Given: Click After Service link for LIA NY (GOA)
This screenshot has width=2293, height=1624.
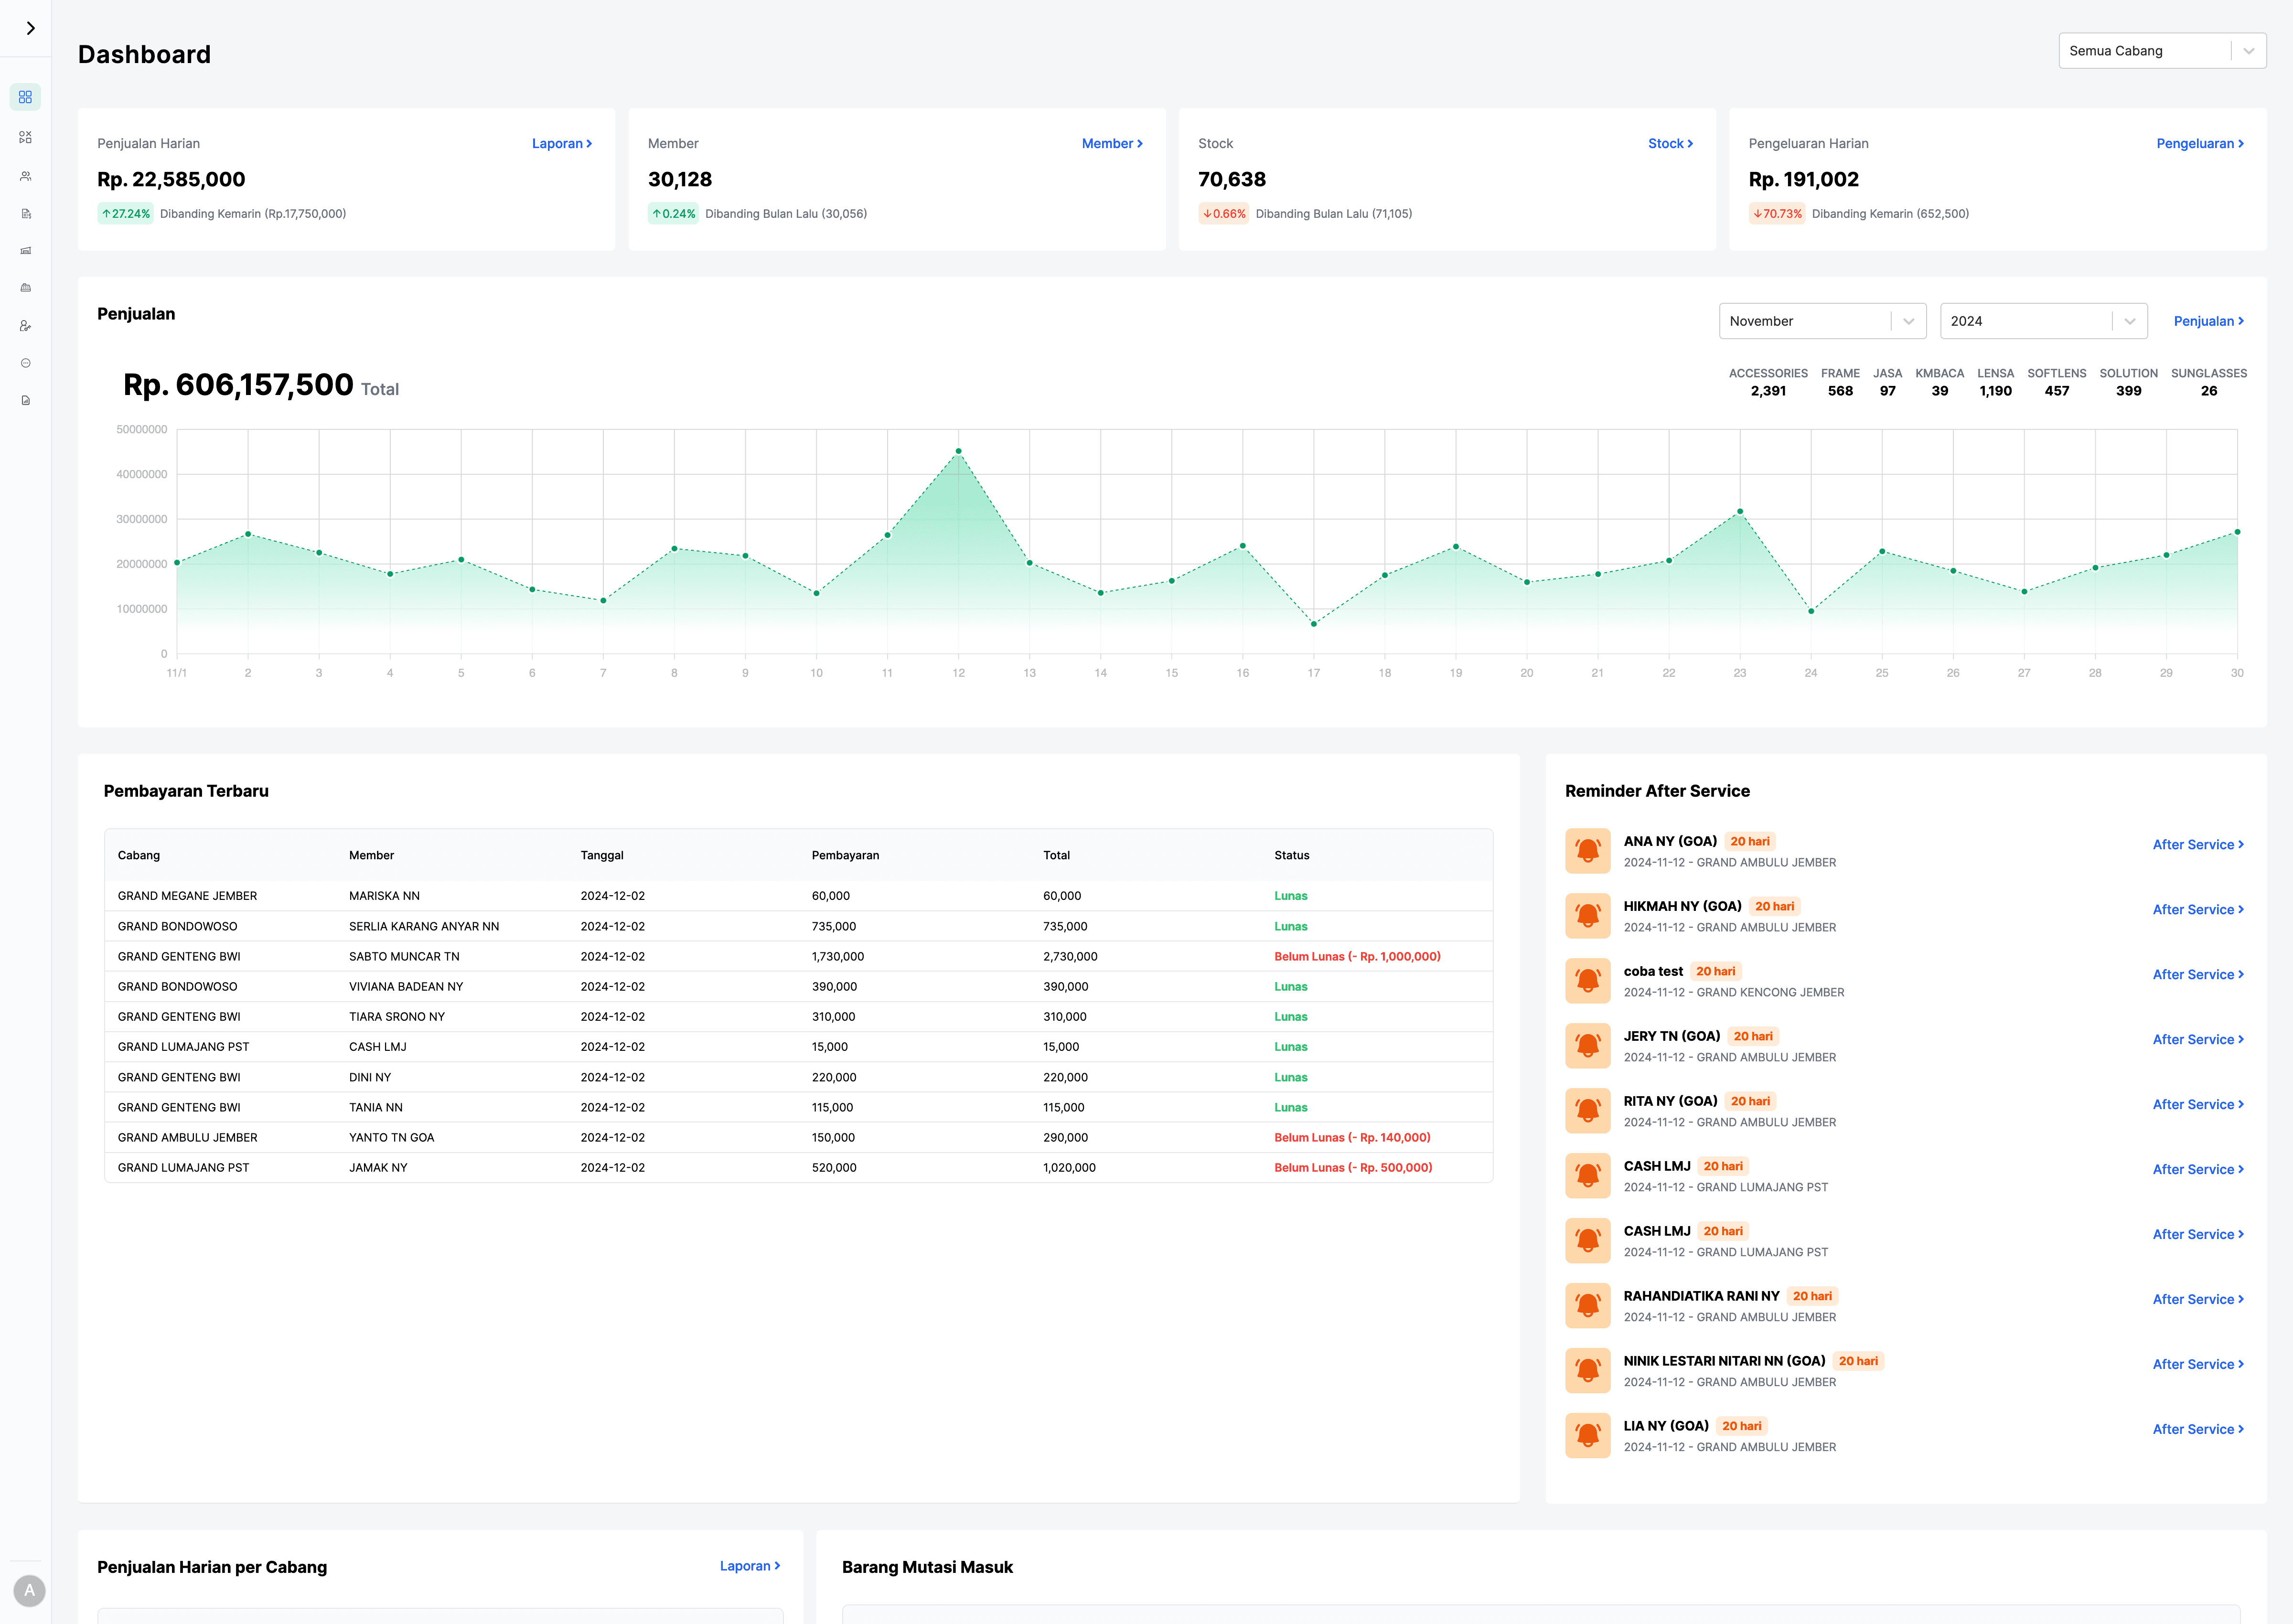Looking at the screenshot, I should 2198,1430.
